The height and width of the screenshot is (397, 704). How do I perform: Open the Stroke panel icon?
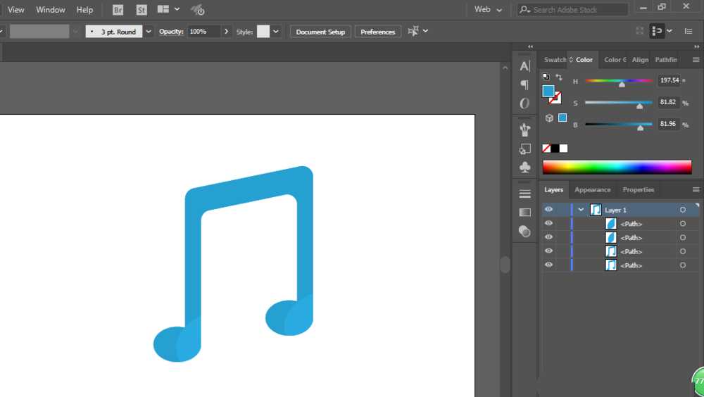(x=524, y=194)
